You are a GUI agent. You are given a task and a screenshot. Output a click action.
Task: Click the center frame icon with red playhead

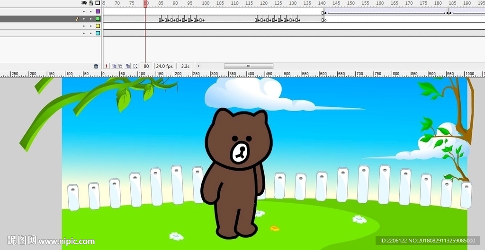(107, 66)
